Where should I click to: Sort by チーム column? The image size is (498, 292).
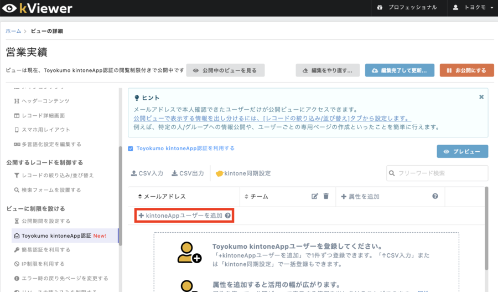(x=256, y=197)
